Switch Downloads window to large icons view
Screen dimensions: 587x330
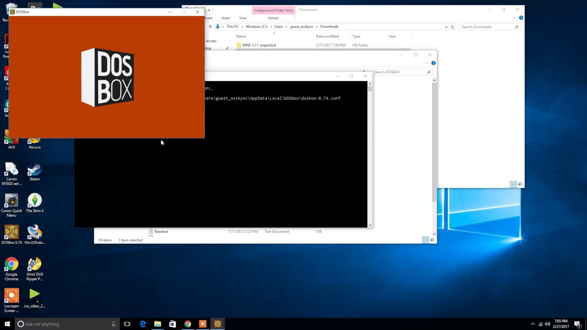(520, 184)
